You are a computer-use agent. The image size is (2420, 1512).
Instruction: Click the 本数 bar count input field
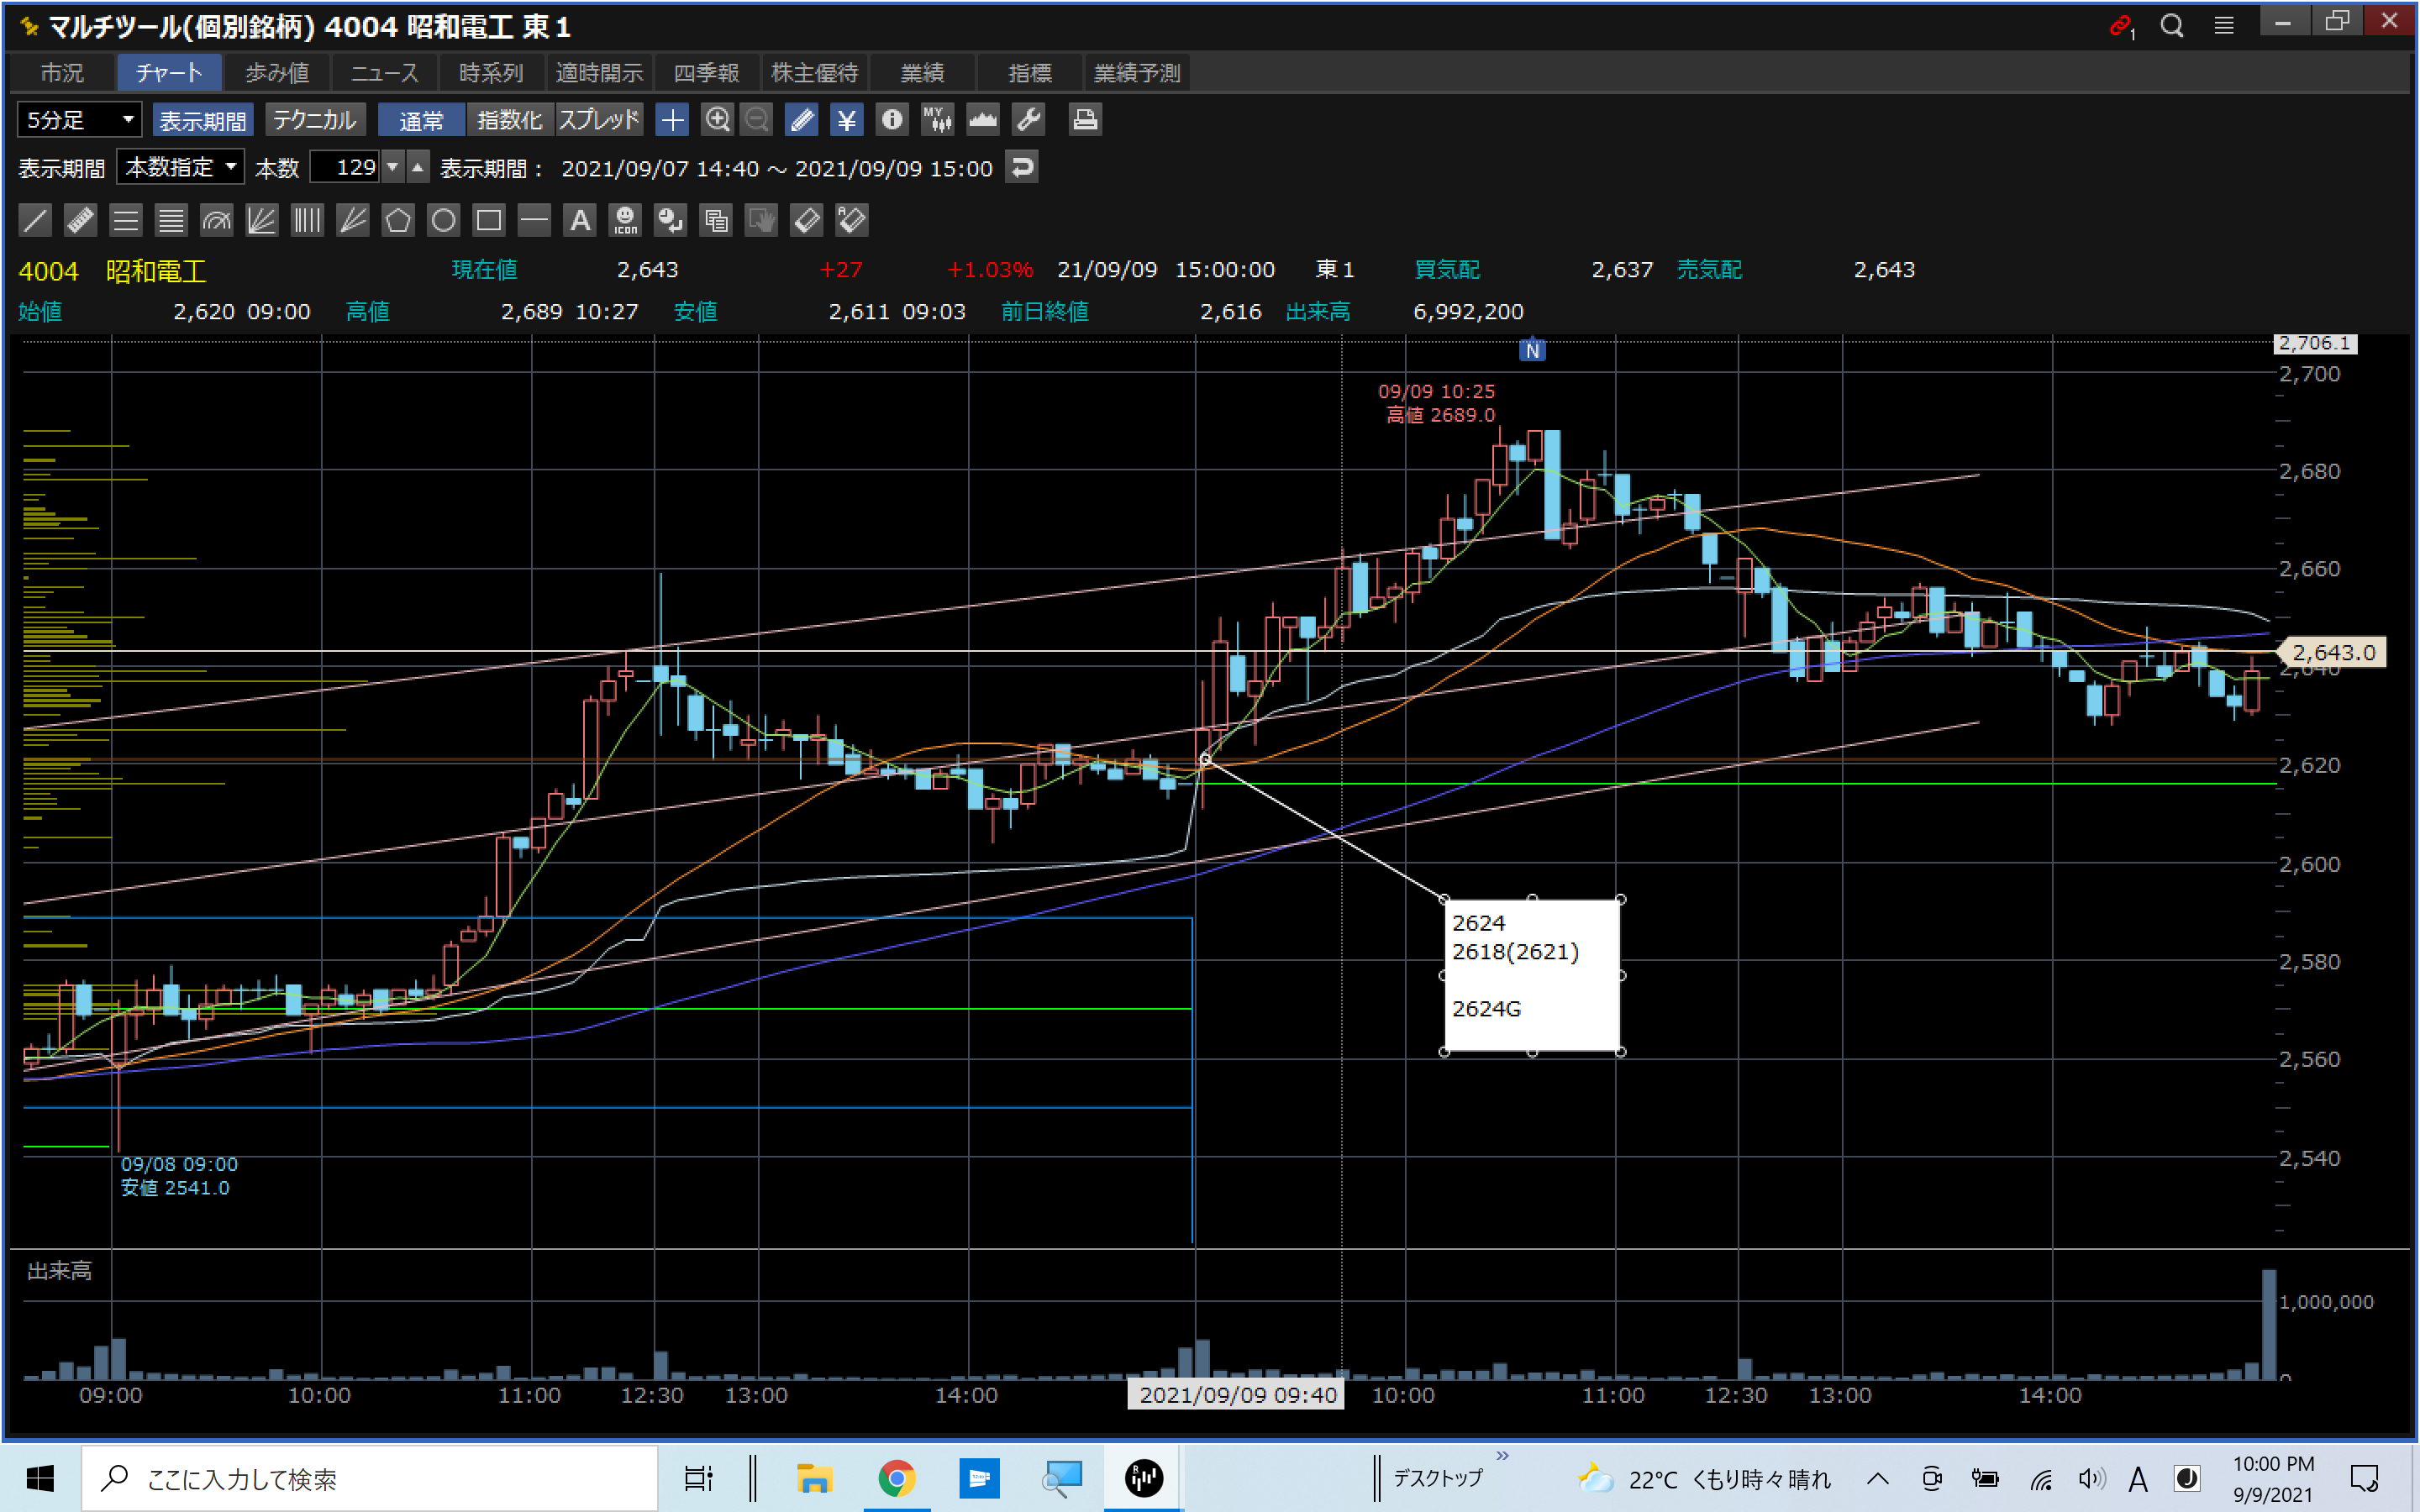(344, 167)
